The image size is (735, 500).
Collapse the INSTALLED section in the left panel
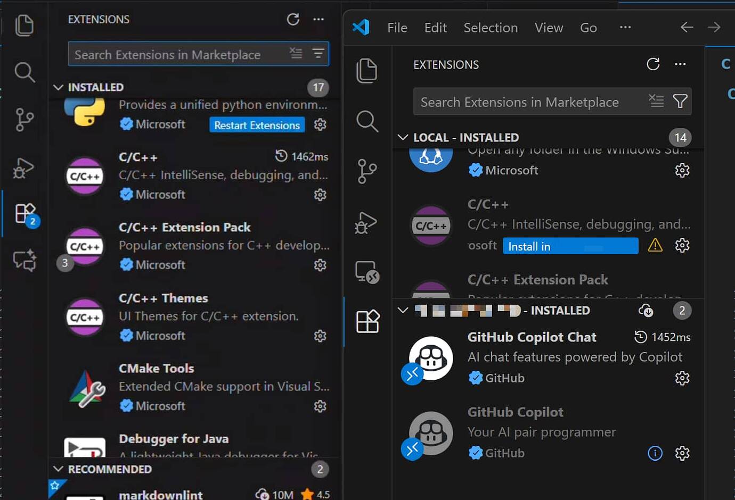59,87
